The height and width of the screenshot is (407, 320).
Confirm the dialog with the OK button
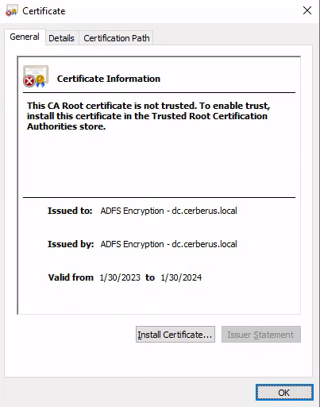point(284,393)
